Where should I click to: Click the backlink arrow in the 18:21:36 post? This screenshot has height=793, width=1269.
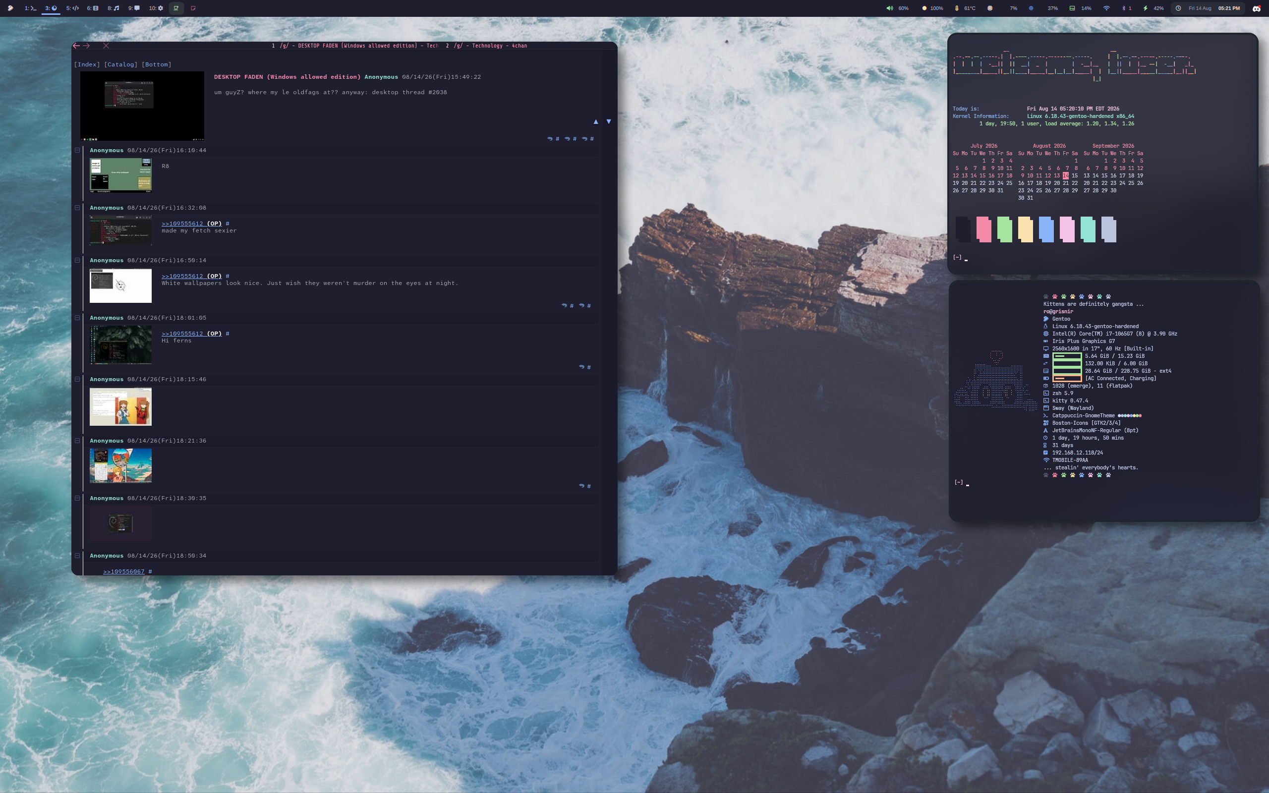pos(581,486)
